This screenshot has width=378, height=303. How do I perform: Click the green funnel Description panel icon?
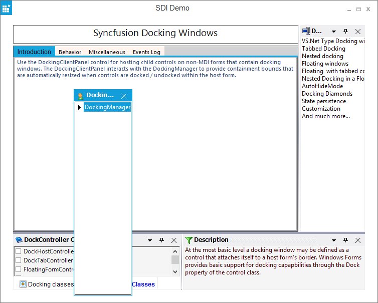[x=188, y=240]
